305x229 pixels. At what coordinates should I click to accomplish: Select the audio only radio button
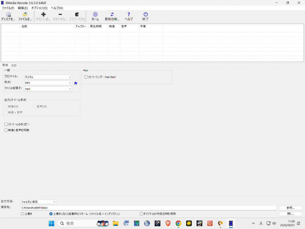(x=35, y=106)
